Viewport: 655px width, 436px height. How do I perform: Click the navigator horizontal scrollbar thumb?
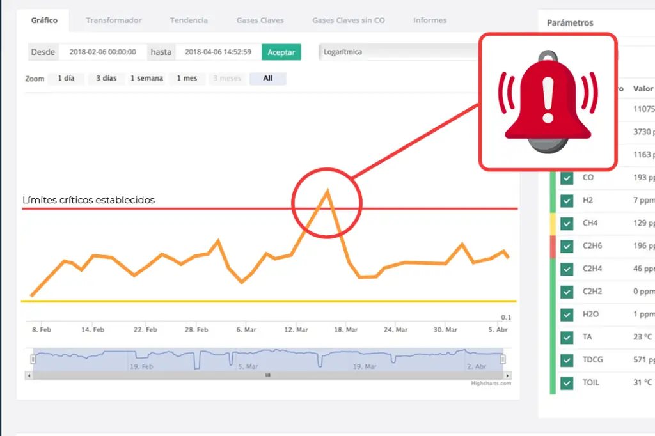tap(268, 375)
